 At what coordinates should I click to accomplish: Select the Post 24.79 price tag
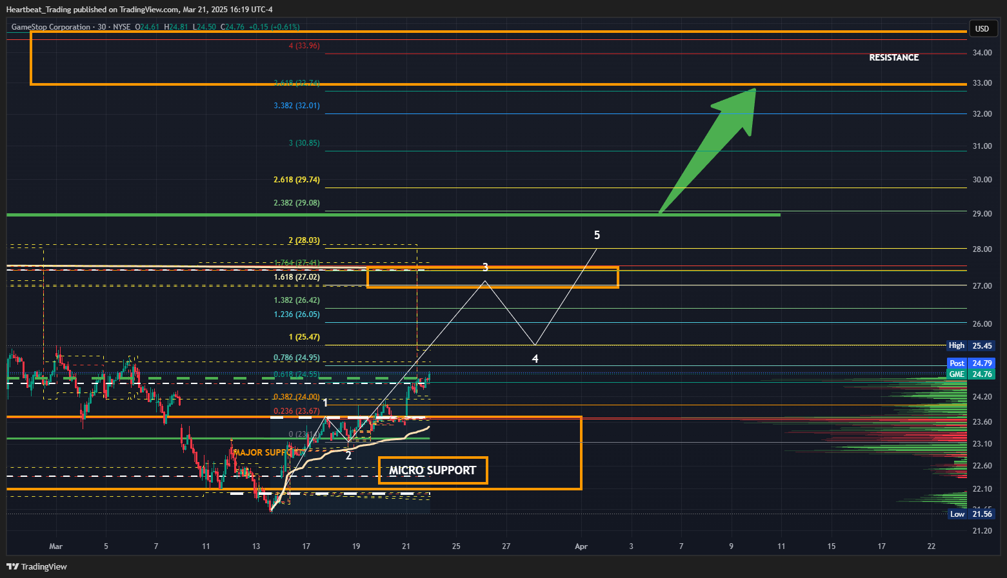tap(971, 363)
